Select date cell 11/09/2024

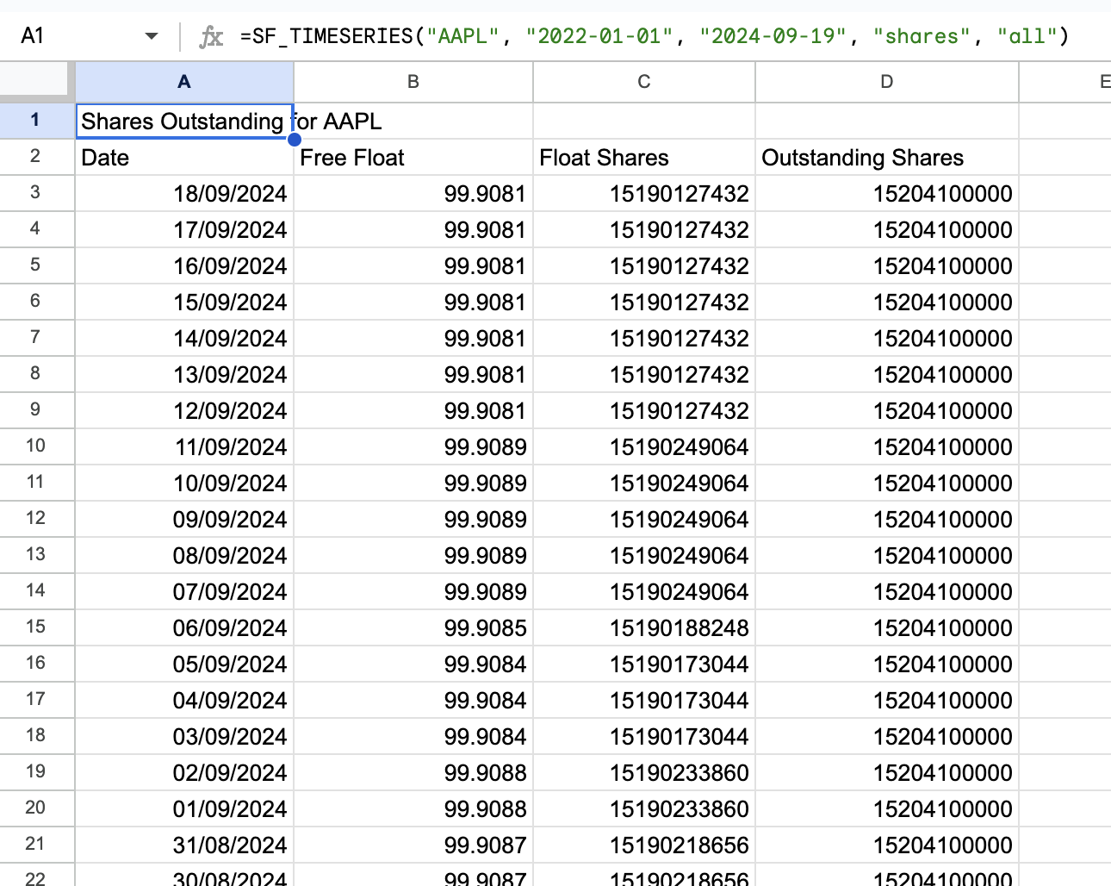pos(184,447)
